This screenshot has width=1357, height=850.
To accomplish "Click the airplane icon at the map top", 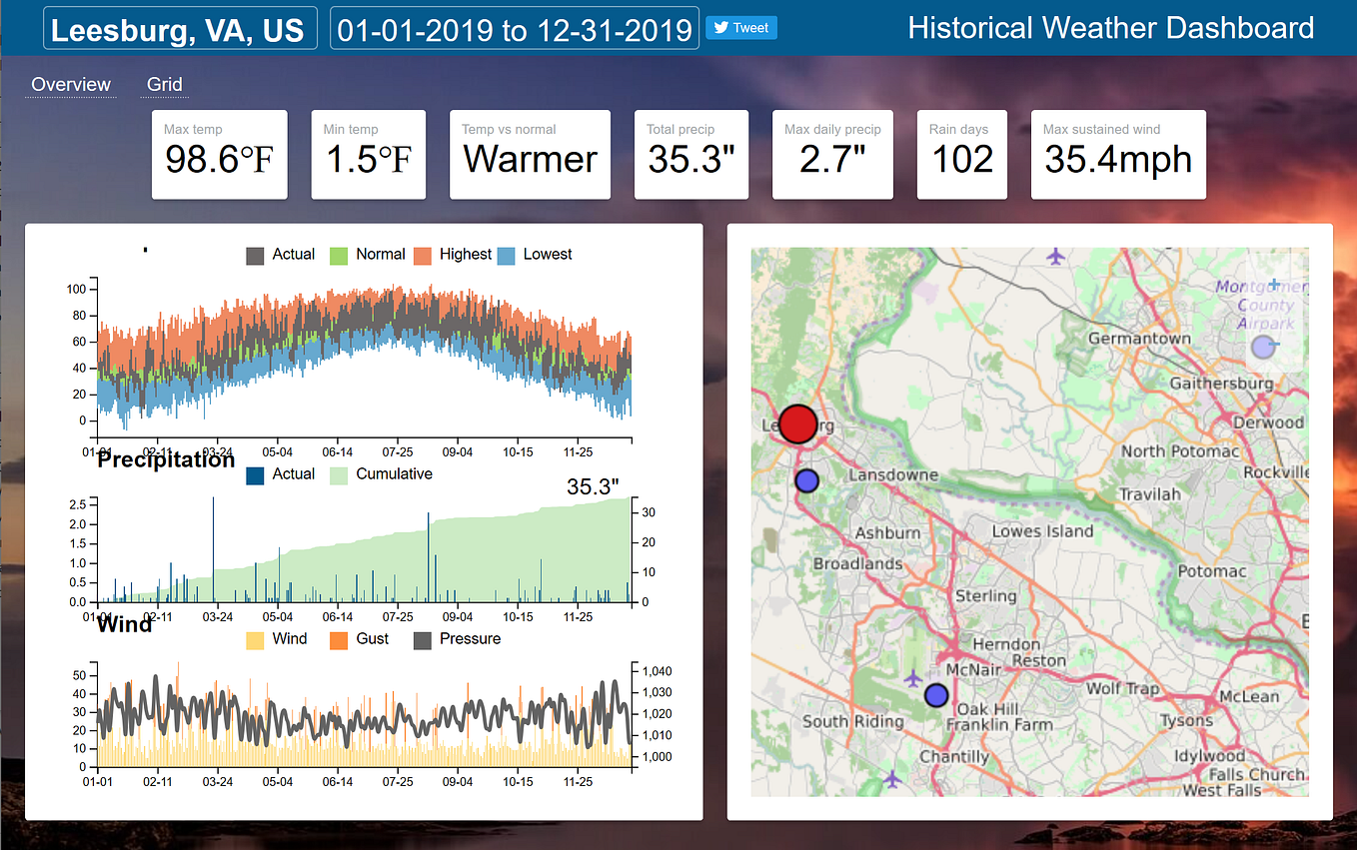I will 1055,258.
